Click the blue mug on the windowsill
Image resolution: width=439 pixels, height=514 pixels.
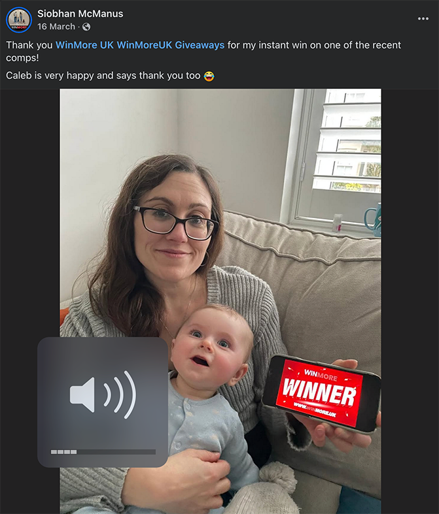374,219
